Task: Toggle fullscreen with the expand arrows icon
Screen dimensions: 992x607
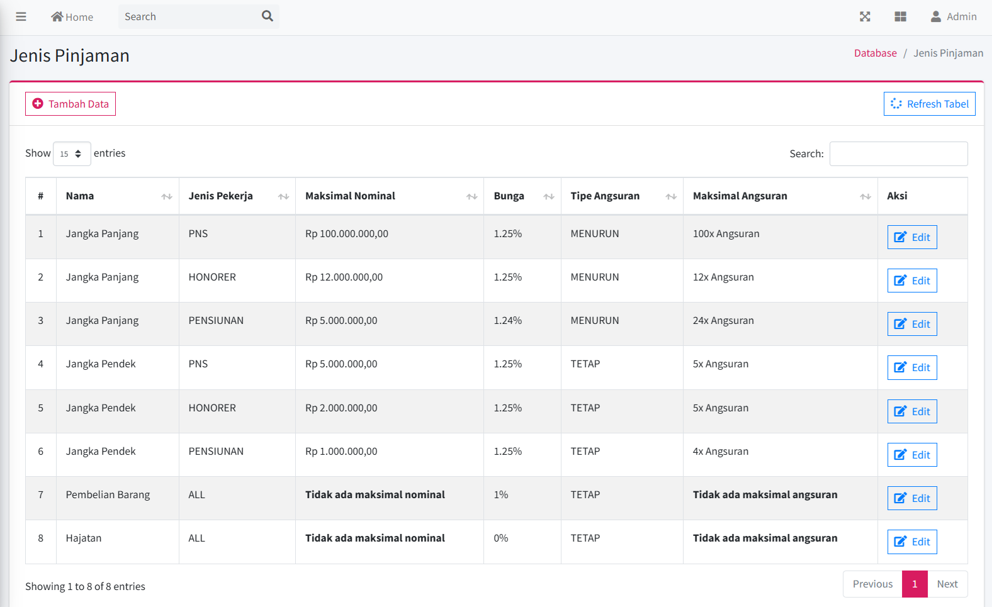Action: [x=865, y=17]
